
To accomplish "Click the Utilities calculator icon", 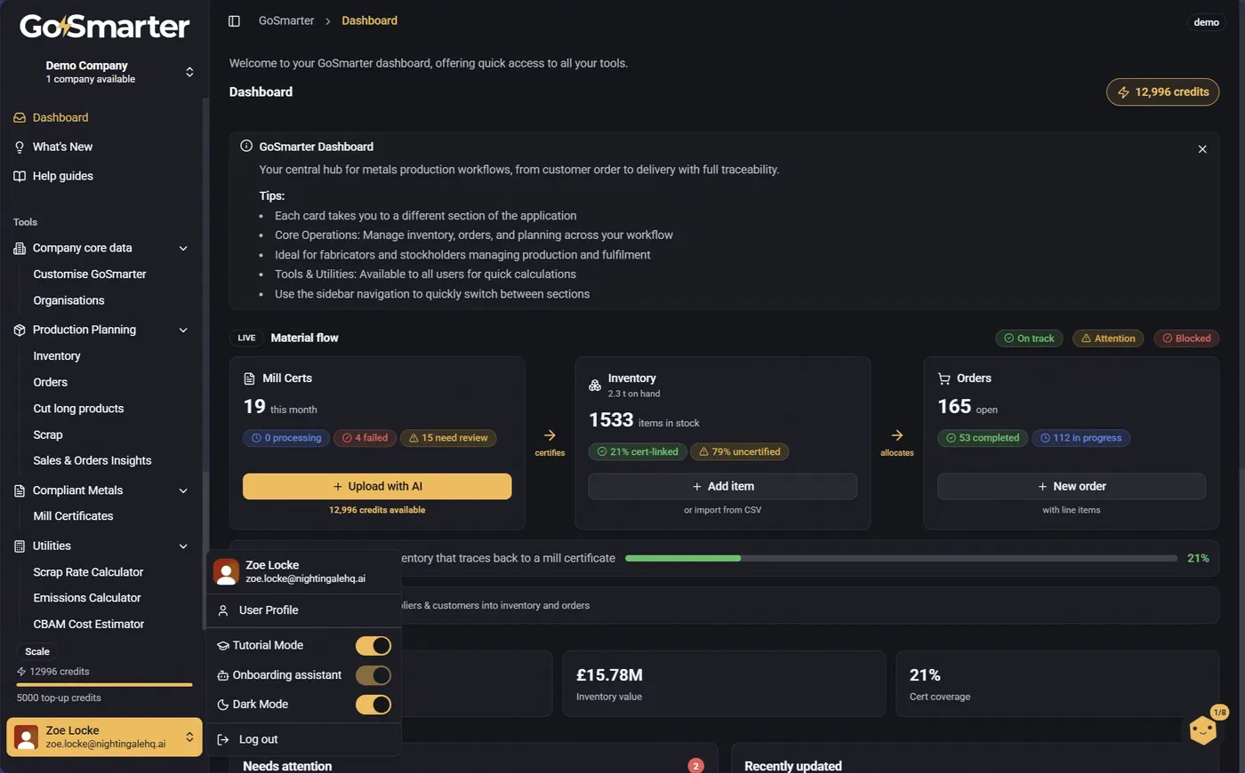I will pyautogui.click(x=20, y=546).
